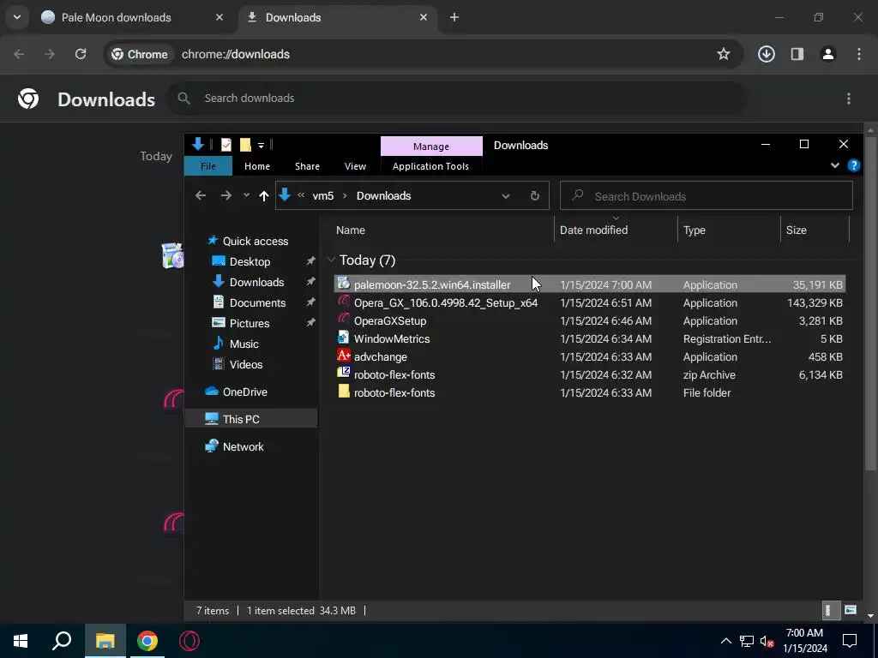Viewport: 878px width, 658px height.
Task: Click the Opera GX taskbar icon
Action: [x=189, y=641]
